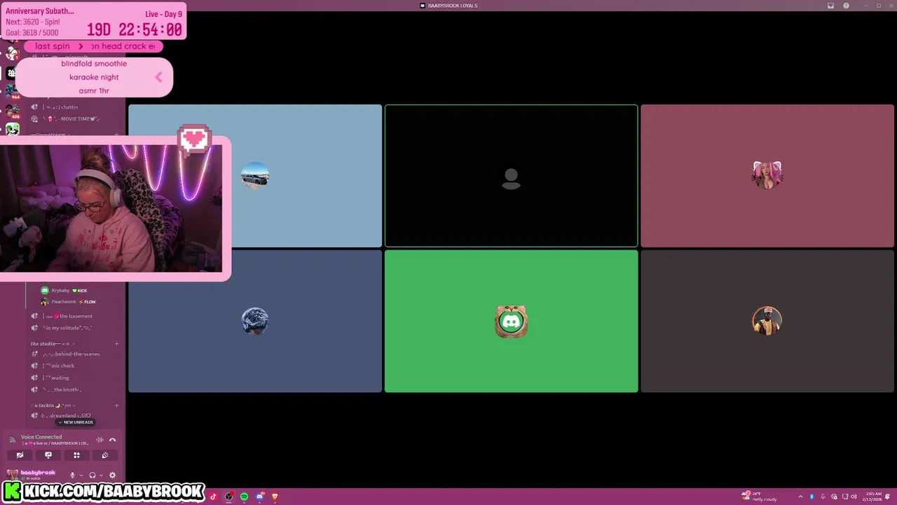Select the man in hat avatar tile
Image resolution: width=897 pixels, height=505 pixels.
[767, 321]
